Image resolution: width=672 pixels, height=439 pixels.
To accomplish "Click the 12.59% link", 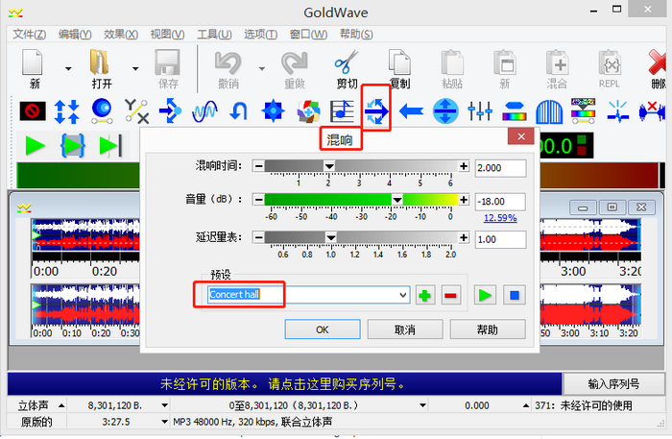I will [500, 218].
